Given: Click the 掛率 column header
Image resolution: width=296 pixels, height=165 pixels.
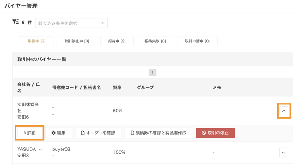Looking at the screenshot, I should 117,88.
